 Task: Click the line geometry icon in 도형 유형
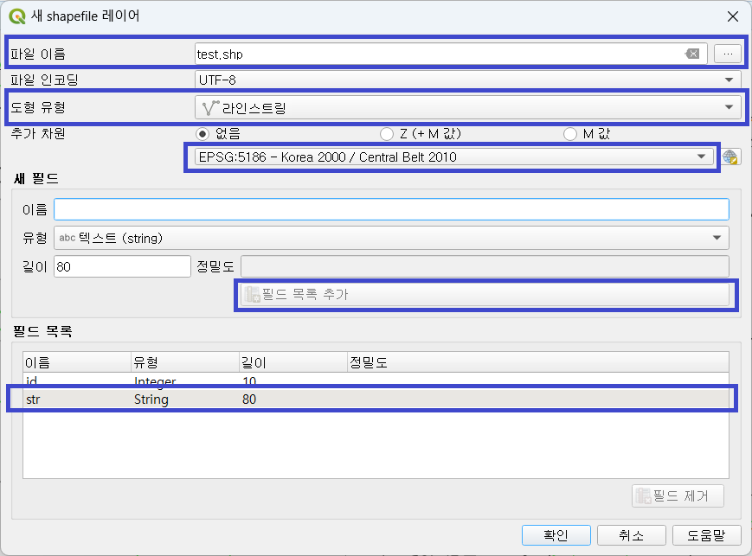(210, 108)
